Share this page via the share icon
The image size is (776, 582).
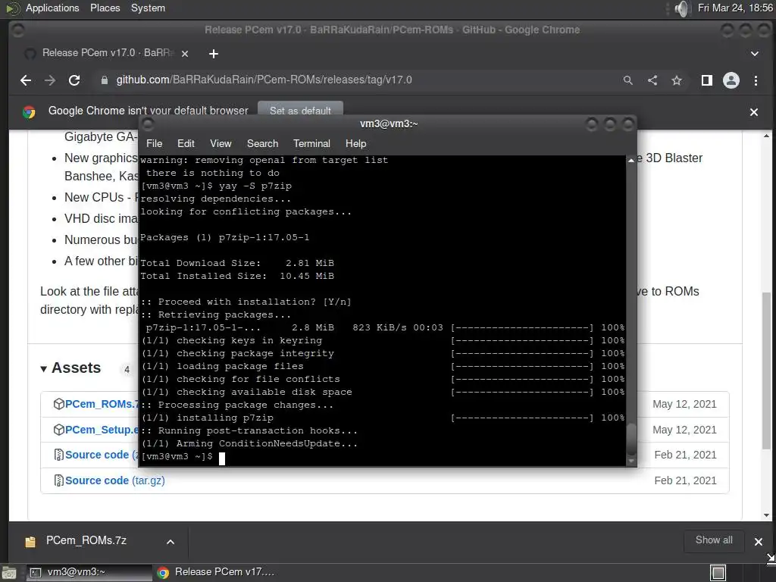pos(652,80)
